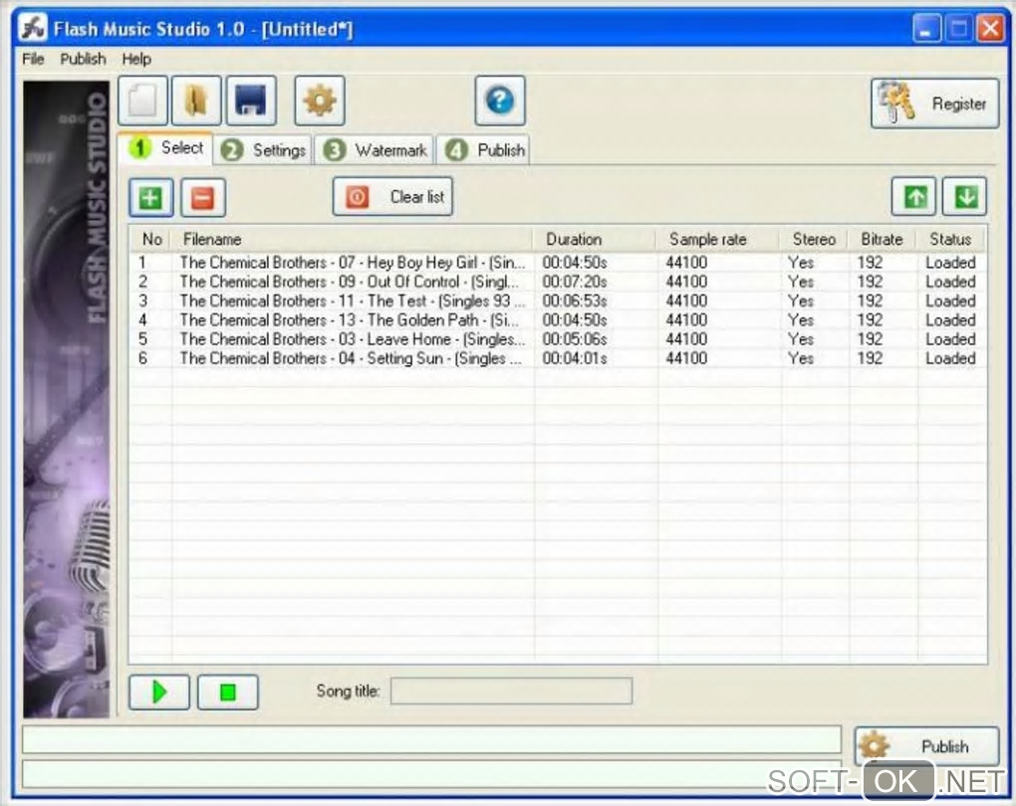Select the song 'Hey Boy Hey Girl' row
This screenshot has width=1016, height=806.
(x=558, y=262)
